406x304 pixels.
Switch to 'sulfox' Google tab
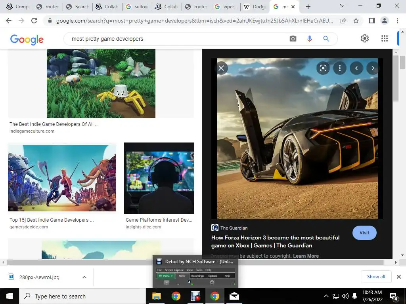[137, 7]
